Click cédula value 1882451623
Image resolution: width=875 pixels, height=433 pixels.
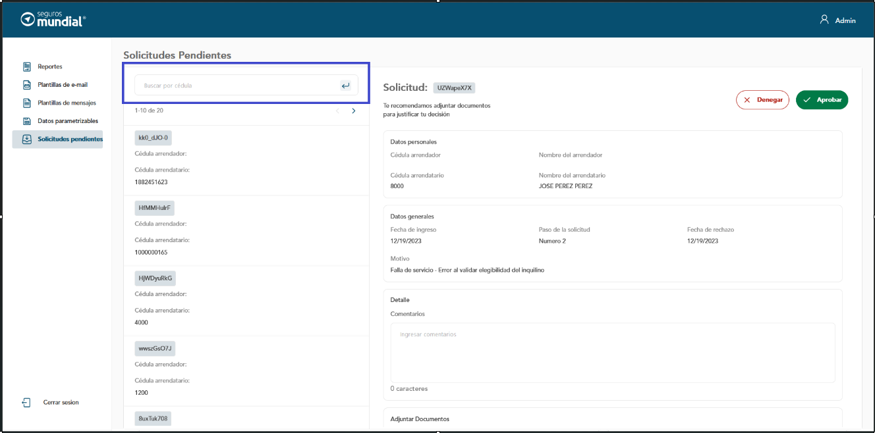(x=151, y=182)
